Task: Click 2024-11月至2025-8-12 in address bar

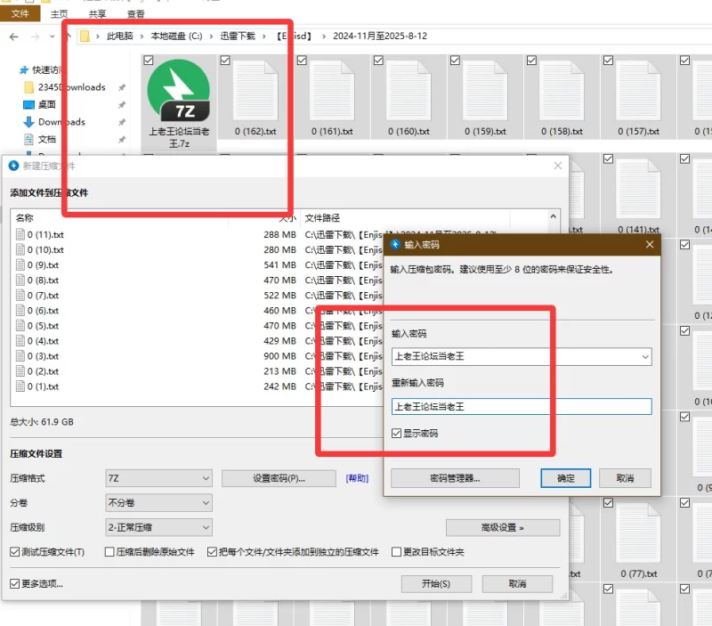Action: tap(380, 37)
